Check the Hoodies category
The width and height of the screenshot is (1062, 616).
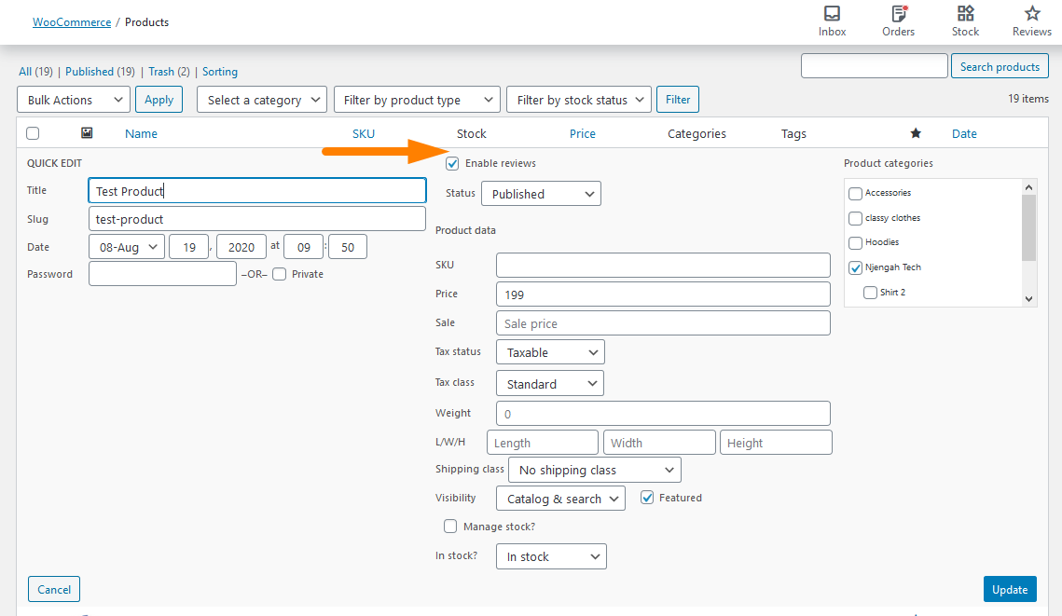coord(855,242)
